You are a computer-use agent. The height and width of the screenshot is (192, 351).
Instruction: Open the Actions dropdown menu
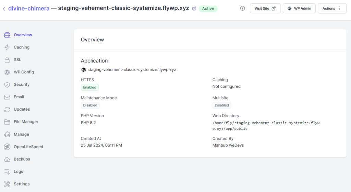pyautogui.click(x=332, y=9)
